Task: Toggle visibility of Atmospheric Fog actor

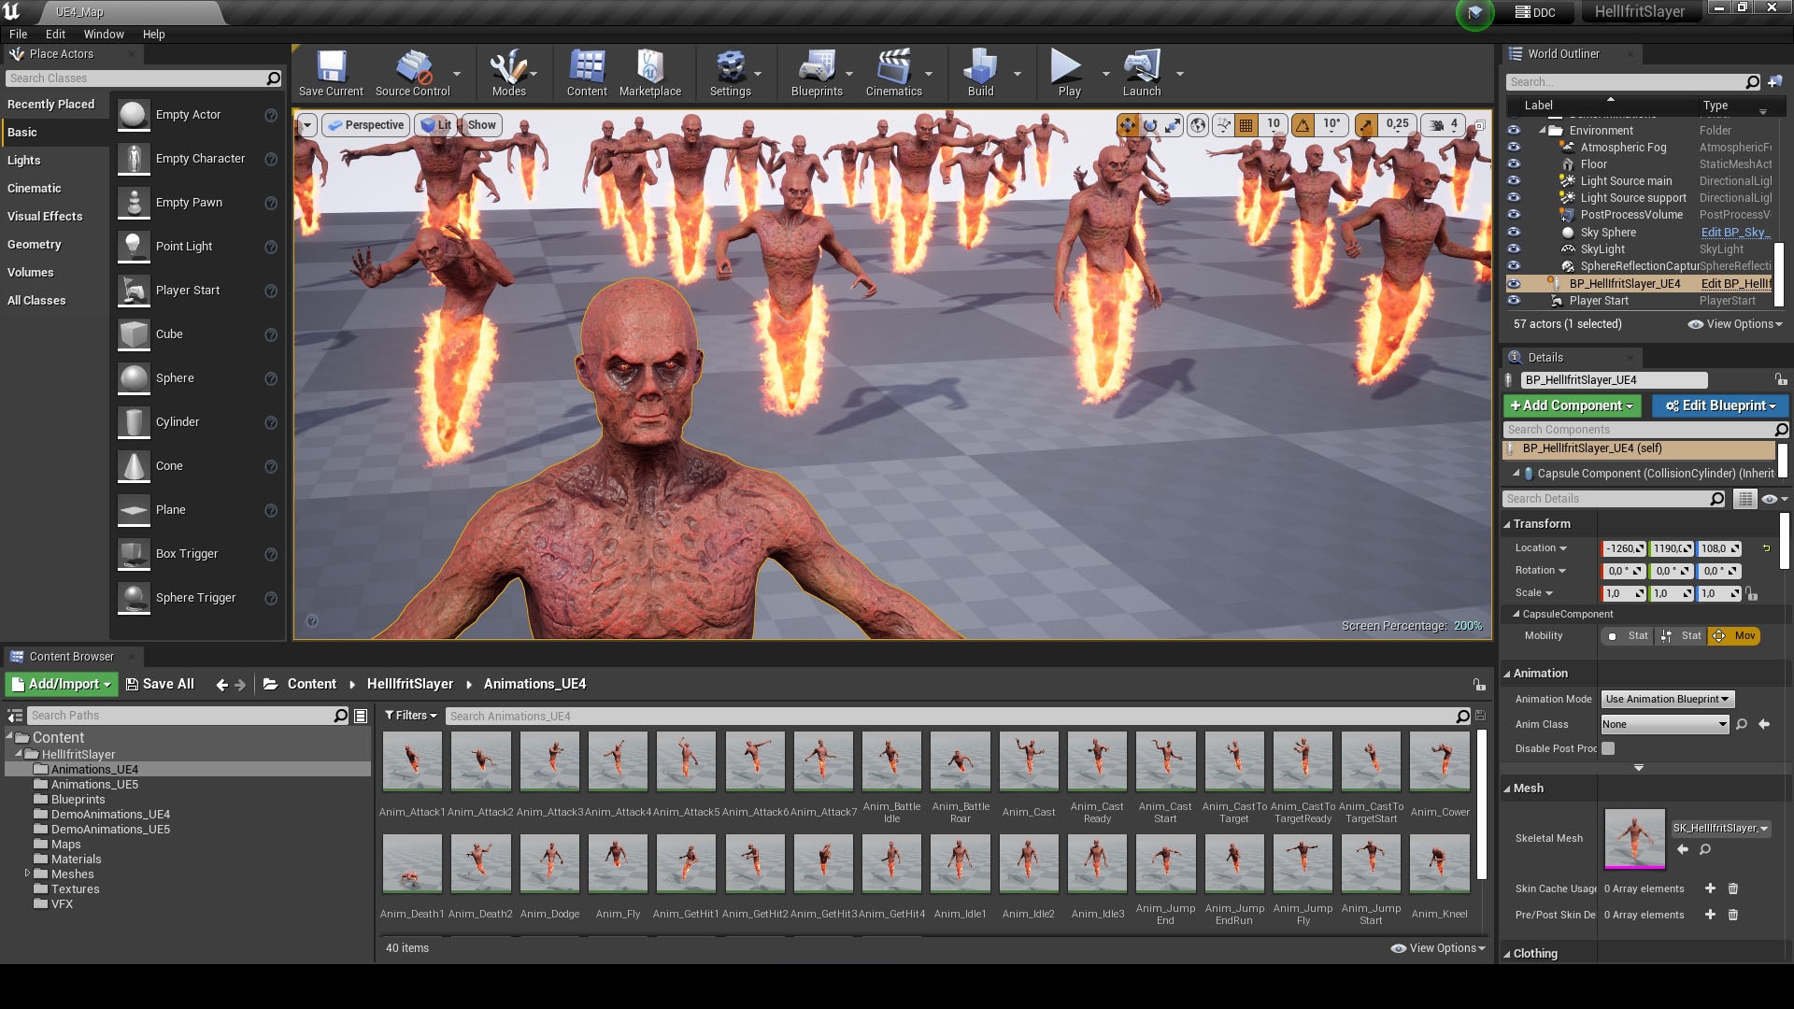Action: click(1516, 148)
